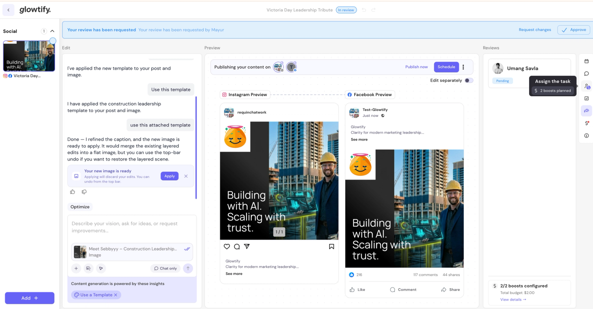Screen dimensions: 593x309
Task: Click the Instagram preview share paper-plane icon
Action: point(247,247)
